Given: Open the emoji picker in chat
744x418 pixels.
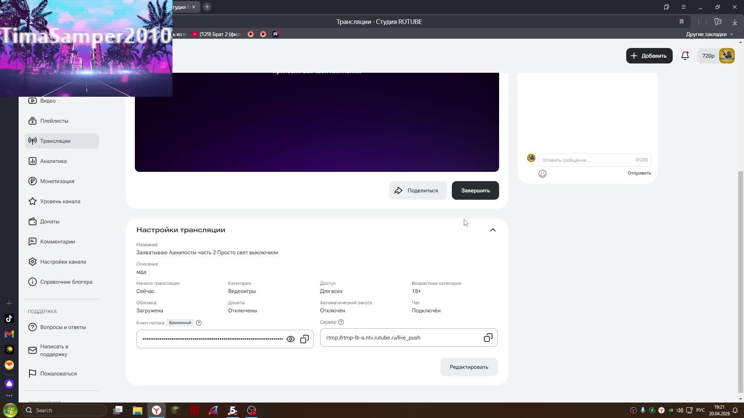Looking at the screenshot, I should click(x=542, y=174).
